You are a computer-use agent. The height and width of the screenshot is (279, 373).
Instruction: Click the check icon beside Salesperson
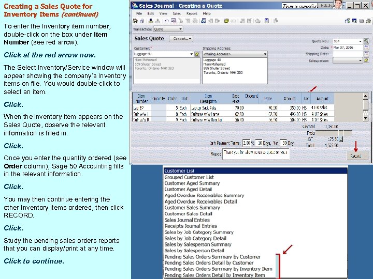click(x=366, y=60)
